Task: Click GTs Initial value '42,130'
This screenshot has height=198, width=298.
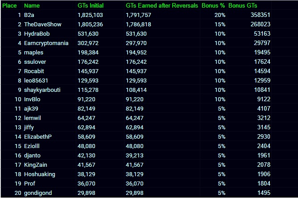Action: [86, 156]
